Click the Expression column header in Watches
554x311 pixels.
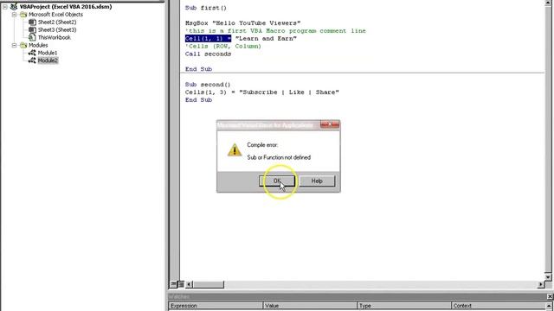216,306
